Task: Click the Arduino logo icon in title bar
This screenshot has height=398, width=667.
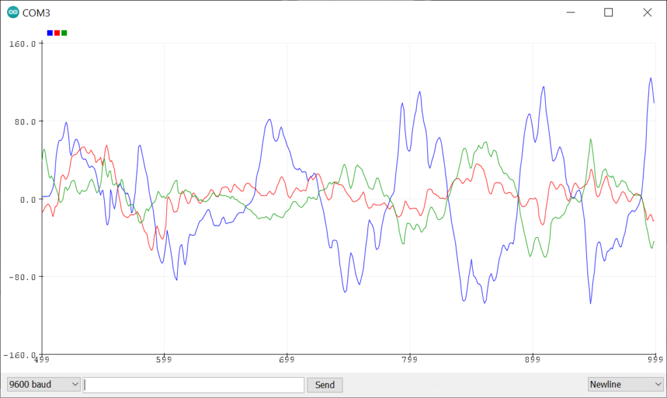Action: point(13,12)
